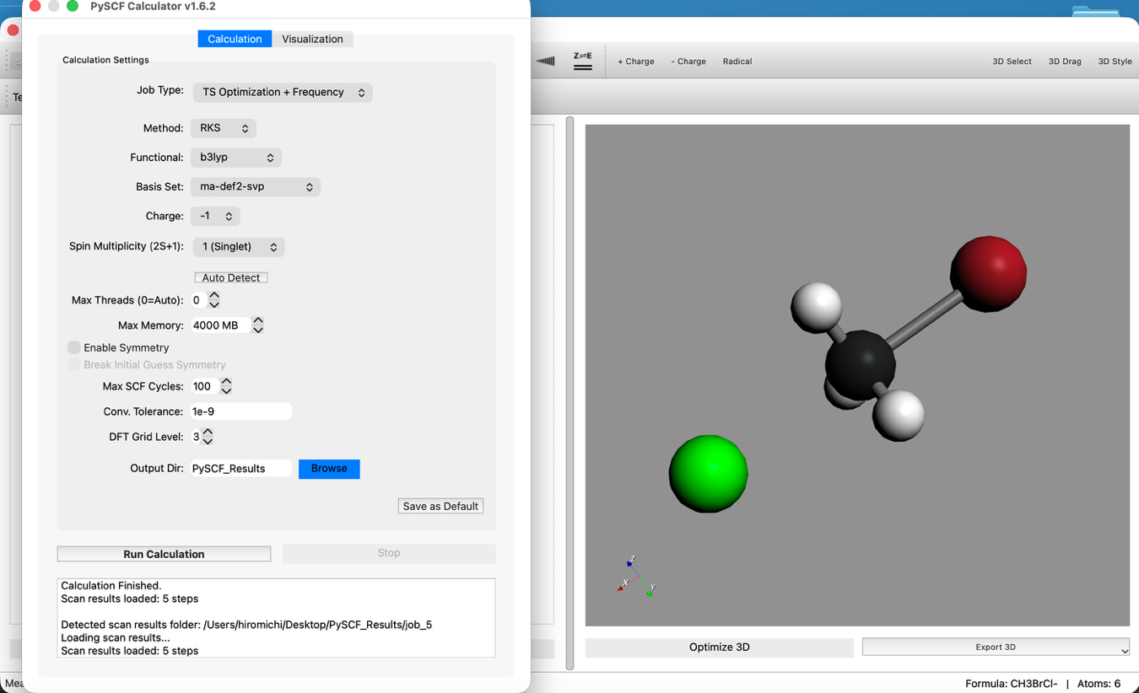
Task: Click the - Charge tool
Action: [x=688, y=61]
